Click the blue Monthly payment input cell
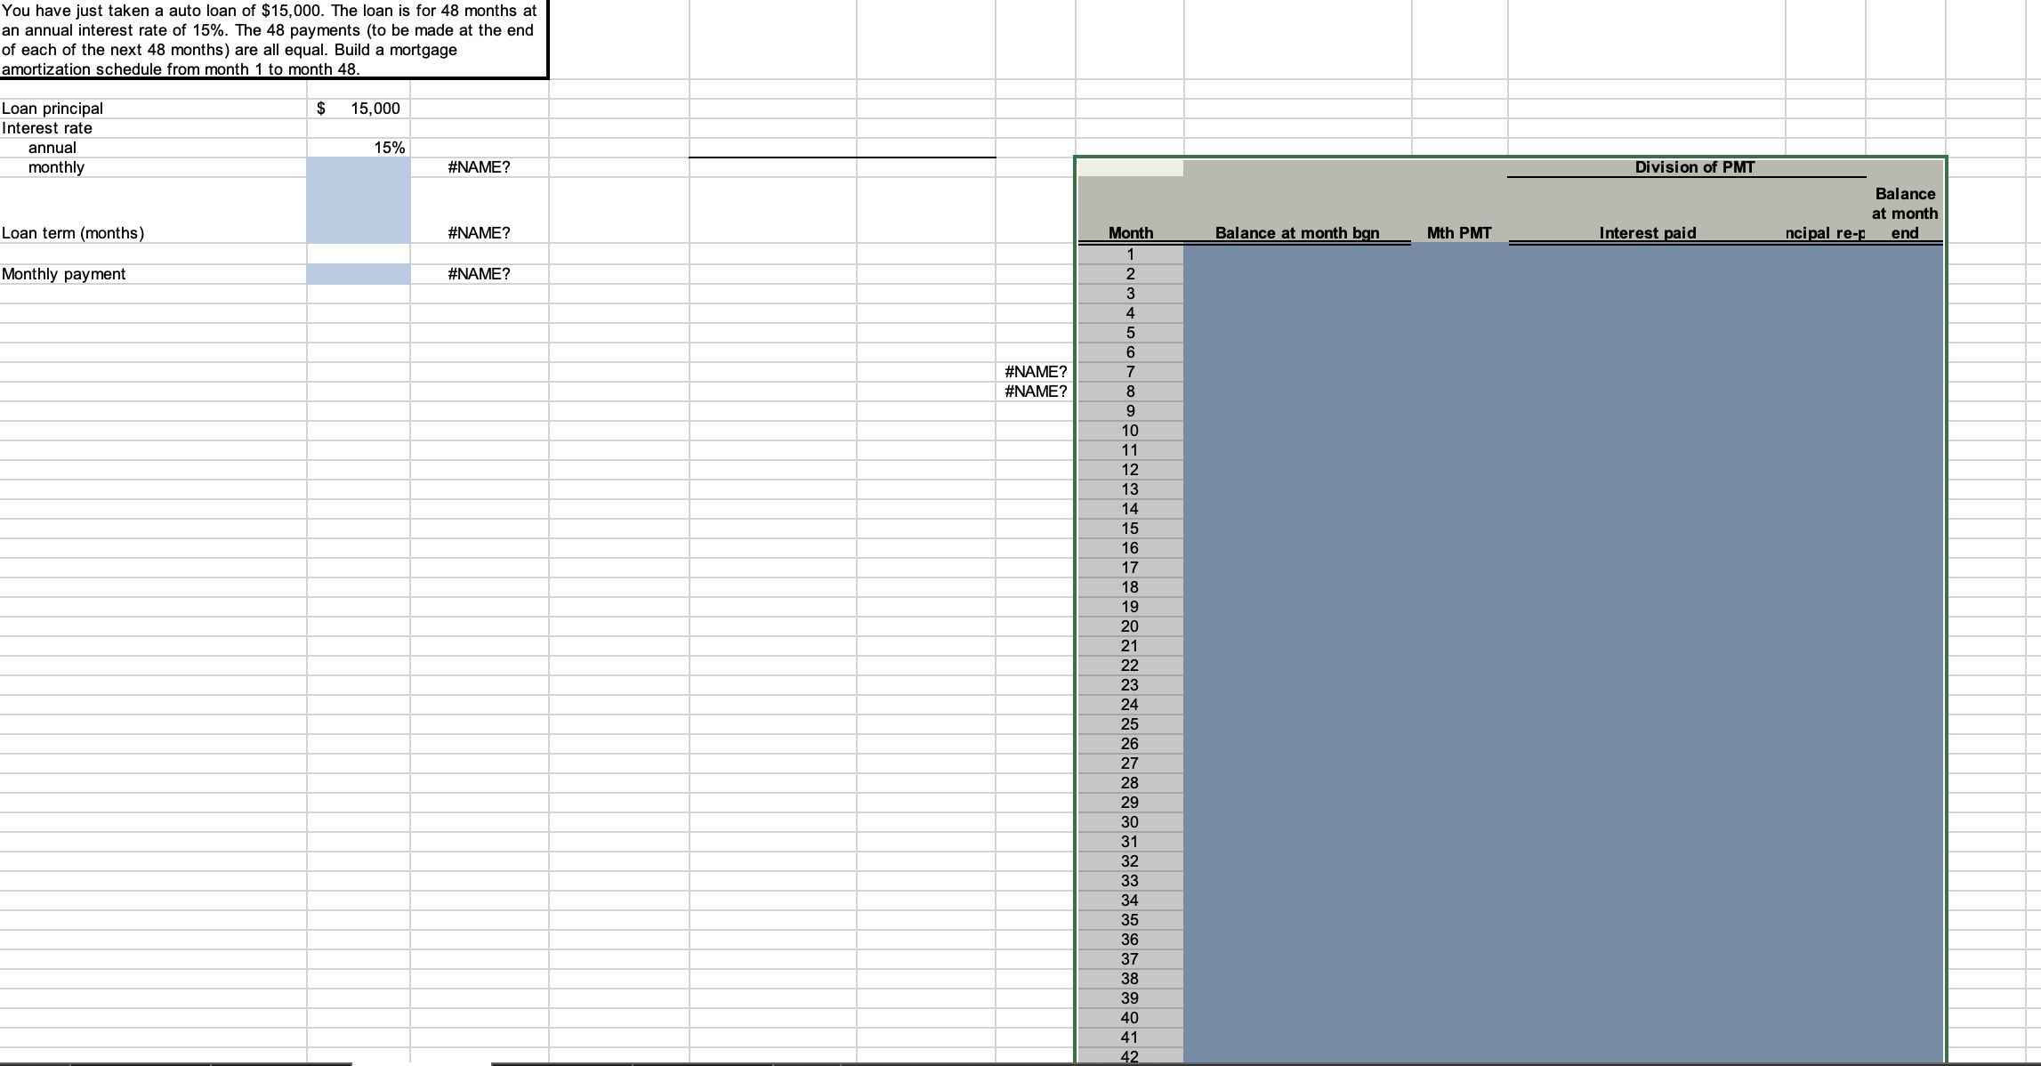This screenshot has height=1066, width=2041. pyautogui.click(x=356, y=274)
